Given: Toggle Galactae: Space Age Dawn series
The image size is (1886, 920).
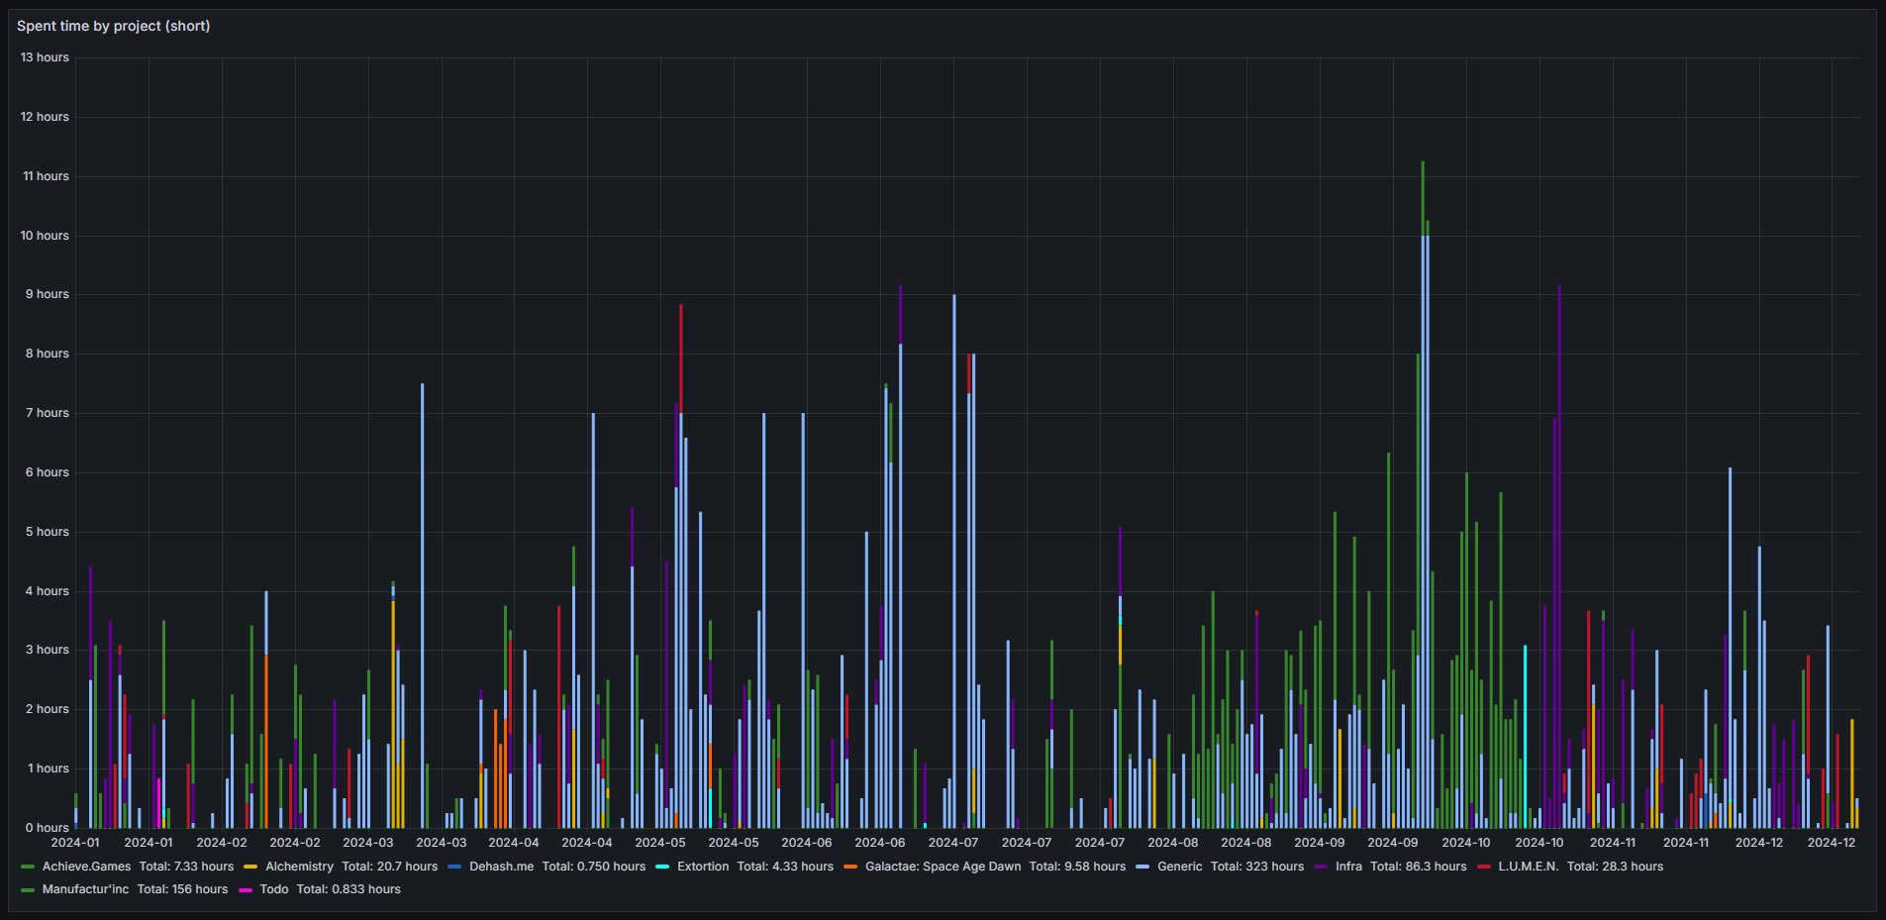Looking at the screenshot, I should [x=943, y=867].
